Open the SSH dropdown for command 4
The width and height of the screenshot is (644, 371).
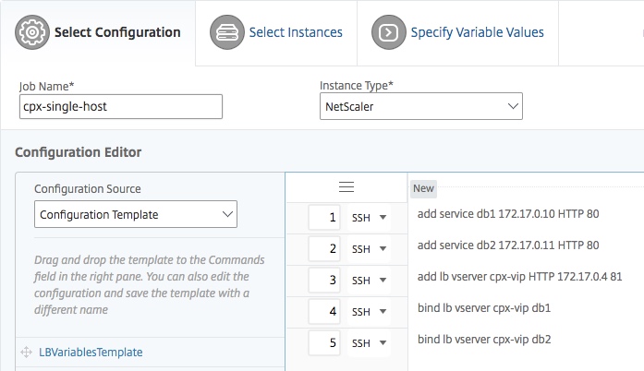pyautogui.click(x=369, y=312)
